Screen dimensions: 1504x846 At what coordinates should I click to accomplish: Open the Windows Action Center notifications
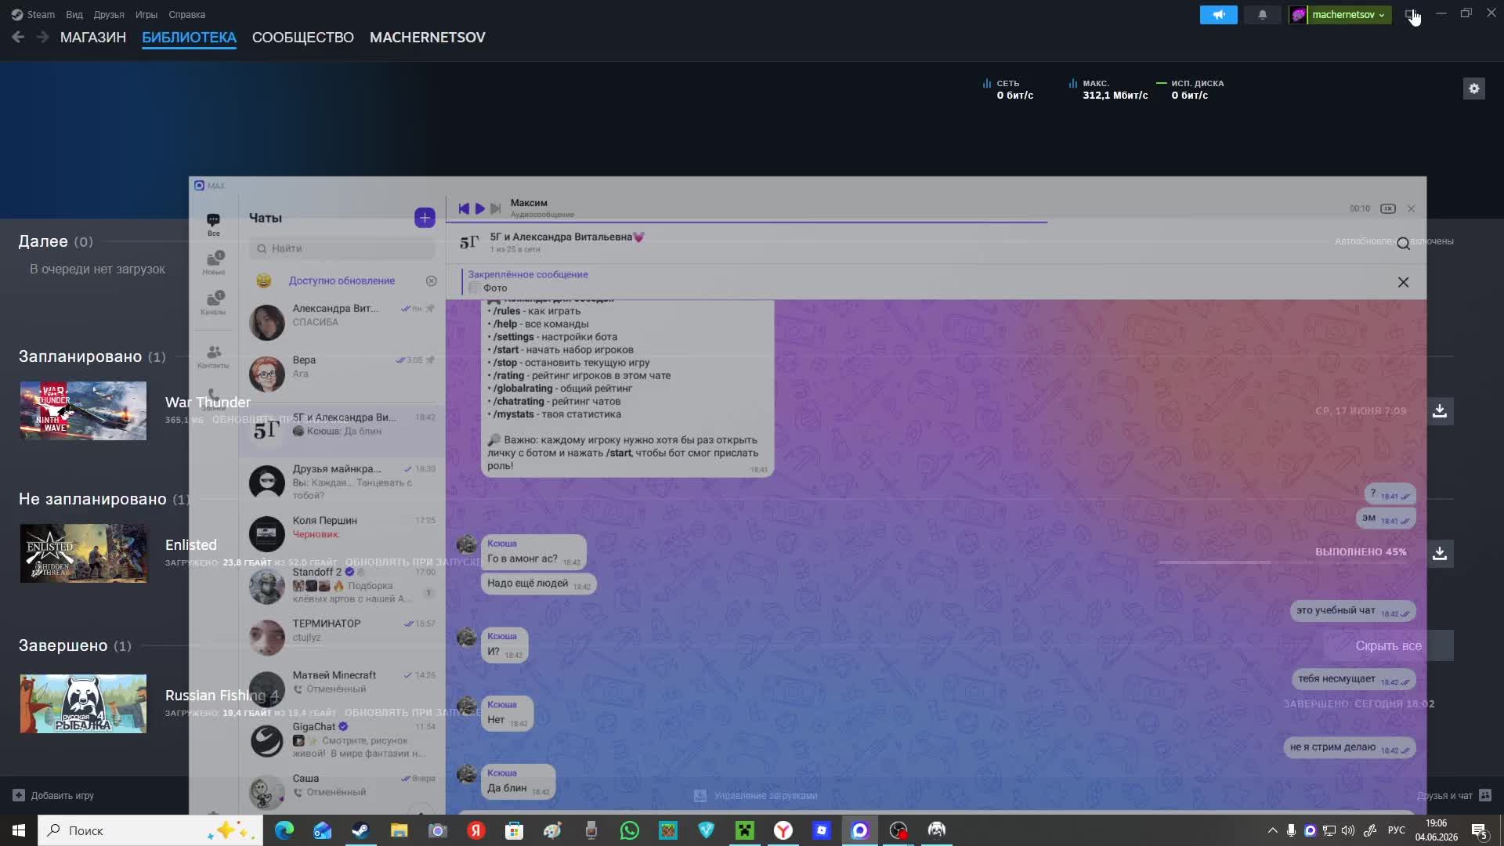(1479, 830)
